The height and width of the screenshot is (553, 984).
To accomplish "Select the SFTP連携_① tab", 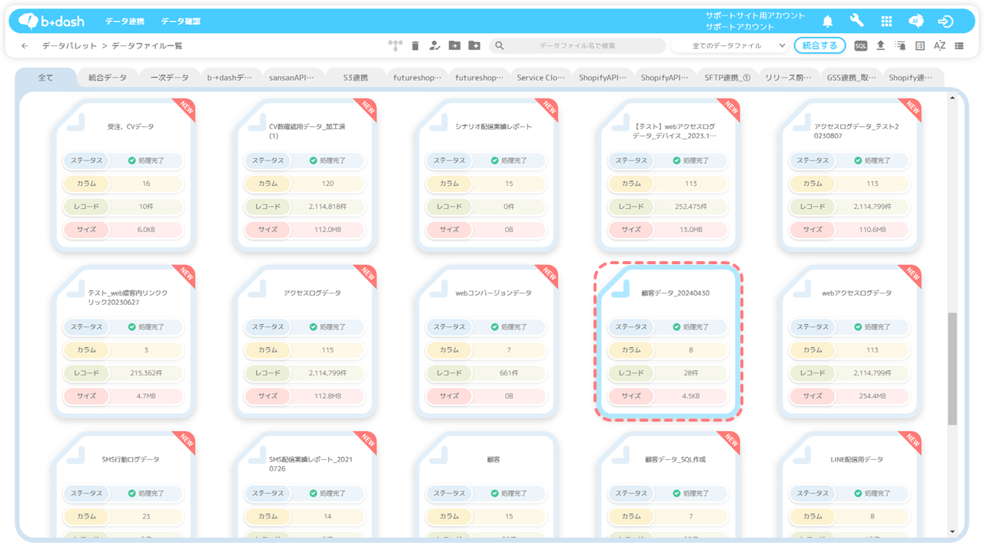I will click(x=727, y=78).
